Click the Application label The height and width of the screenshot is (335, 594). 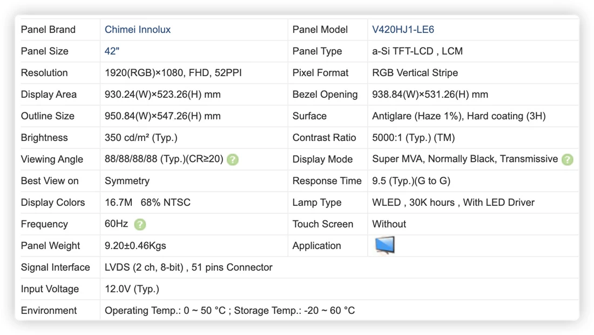pyautogui.click(x=316, y=245)
